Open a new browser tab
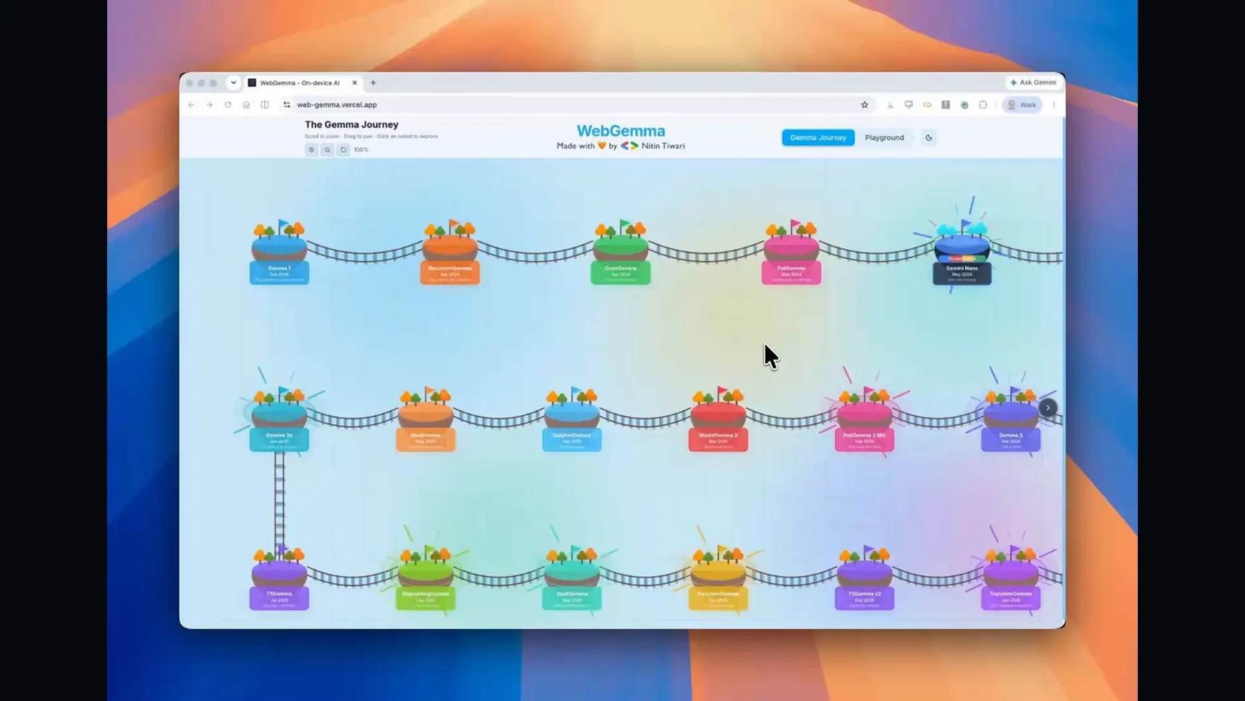This screenshot has height=701, width=1245. click(373, 82)
